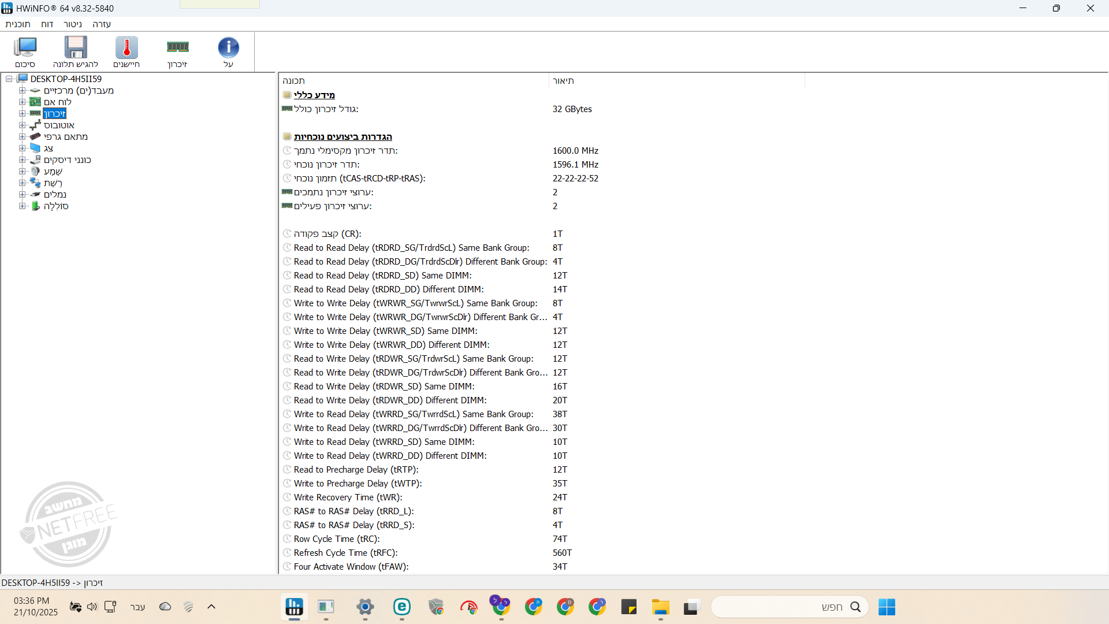Expand the Motherboard (לוח אם) tree node
This screenshot has width=1109, height=624.
tap(22, 102)
